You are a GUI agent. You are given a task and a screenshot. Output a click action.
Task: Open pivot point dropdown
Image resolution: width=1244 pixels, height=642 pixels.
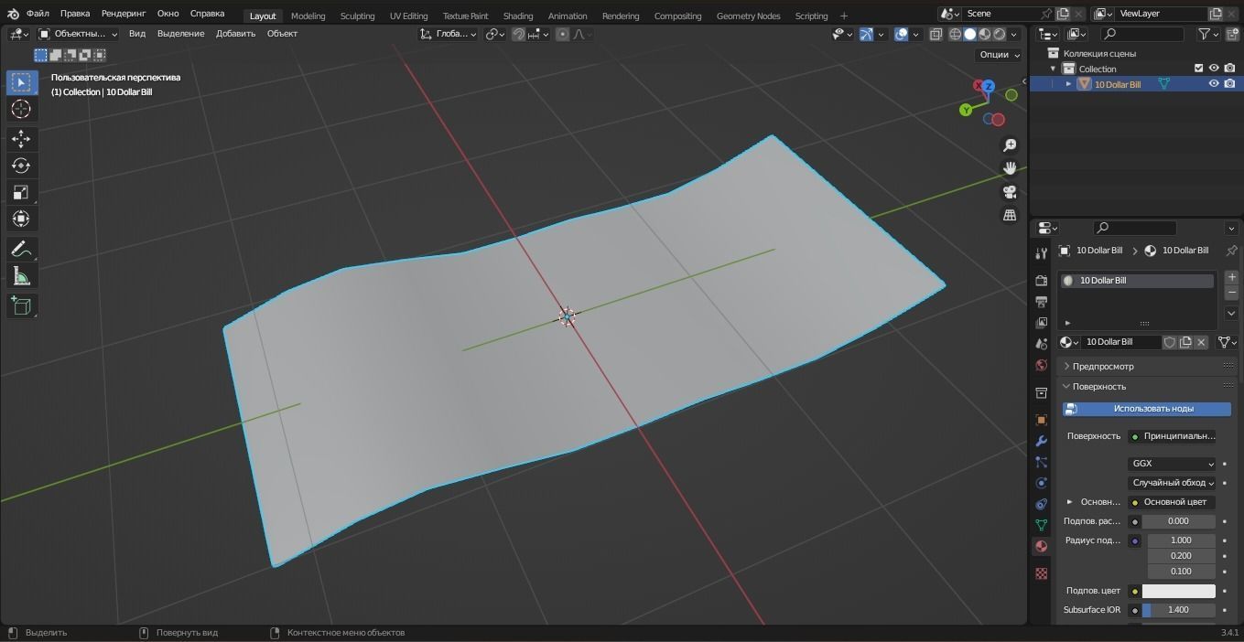click(x=495, y=34)
